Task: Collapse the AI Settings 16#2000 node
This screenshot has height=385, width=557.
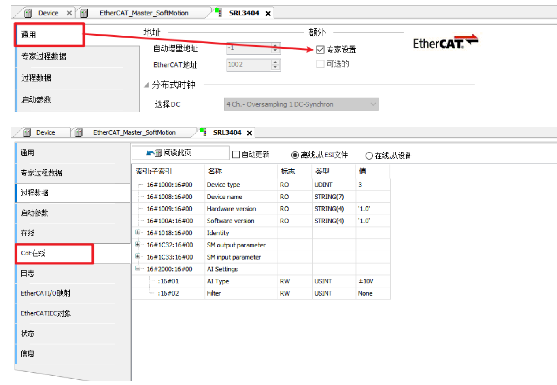Action: point(138,268)
